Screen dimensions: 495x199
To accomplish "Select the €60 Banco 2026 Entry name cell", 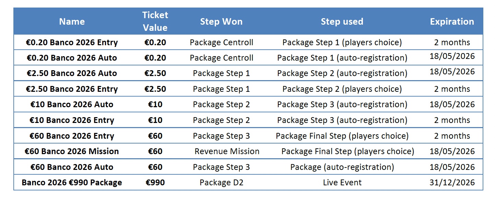I will (x=72, y=136).
